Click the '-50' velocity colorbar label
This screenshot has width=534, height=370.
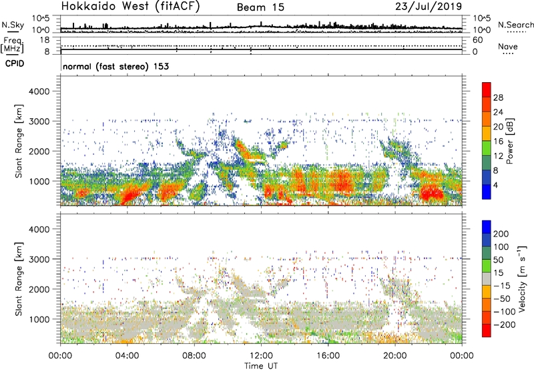click(502, 299)
